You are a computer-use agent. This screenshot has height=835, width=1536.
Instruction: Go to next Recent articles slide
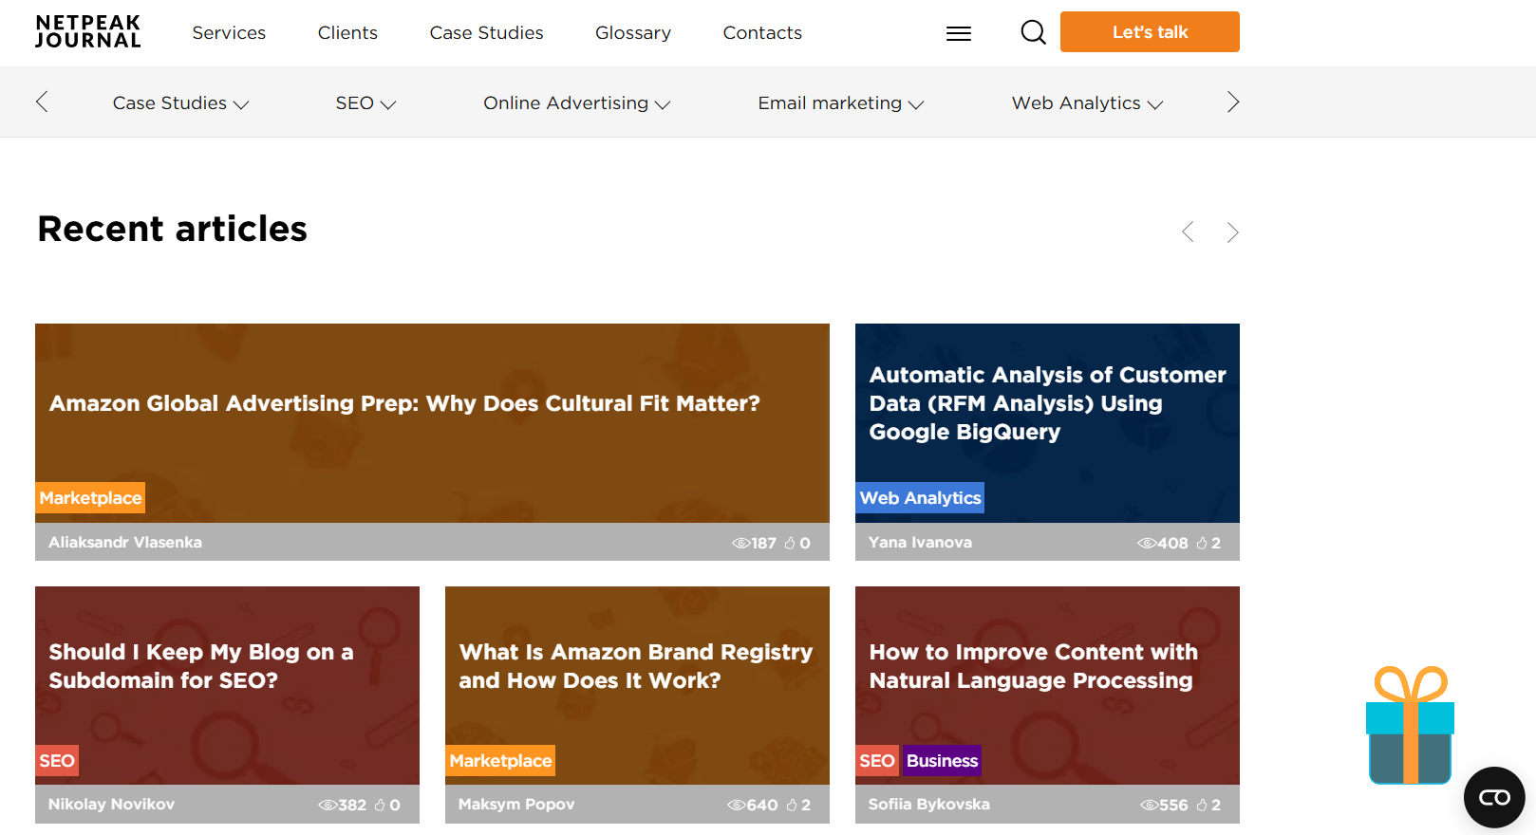pyautogui.click(x=1232, y=232)
